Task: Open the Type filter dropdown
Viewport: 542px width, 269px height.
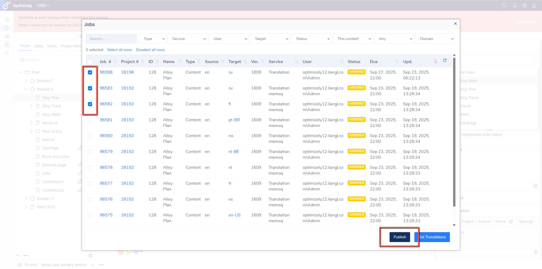Action: coord(152,39)
